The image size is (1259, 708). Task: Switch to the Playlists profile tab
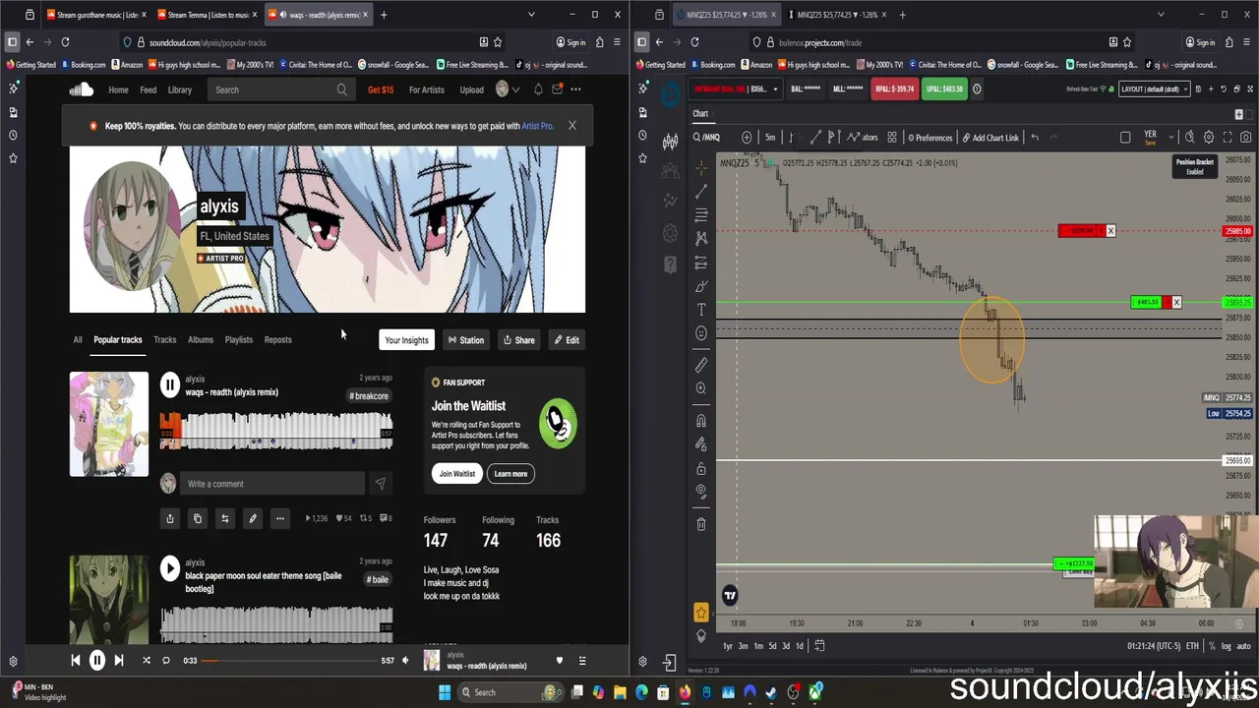pyautogui.click(x=239, y=340)
